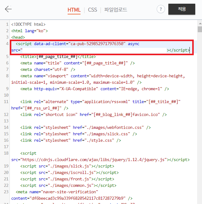This screenshot has width=202, height=204.
Task: Click line number 17 in the gutter
Action: (6, 147)
